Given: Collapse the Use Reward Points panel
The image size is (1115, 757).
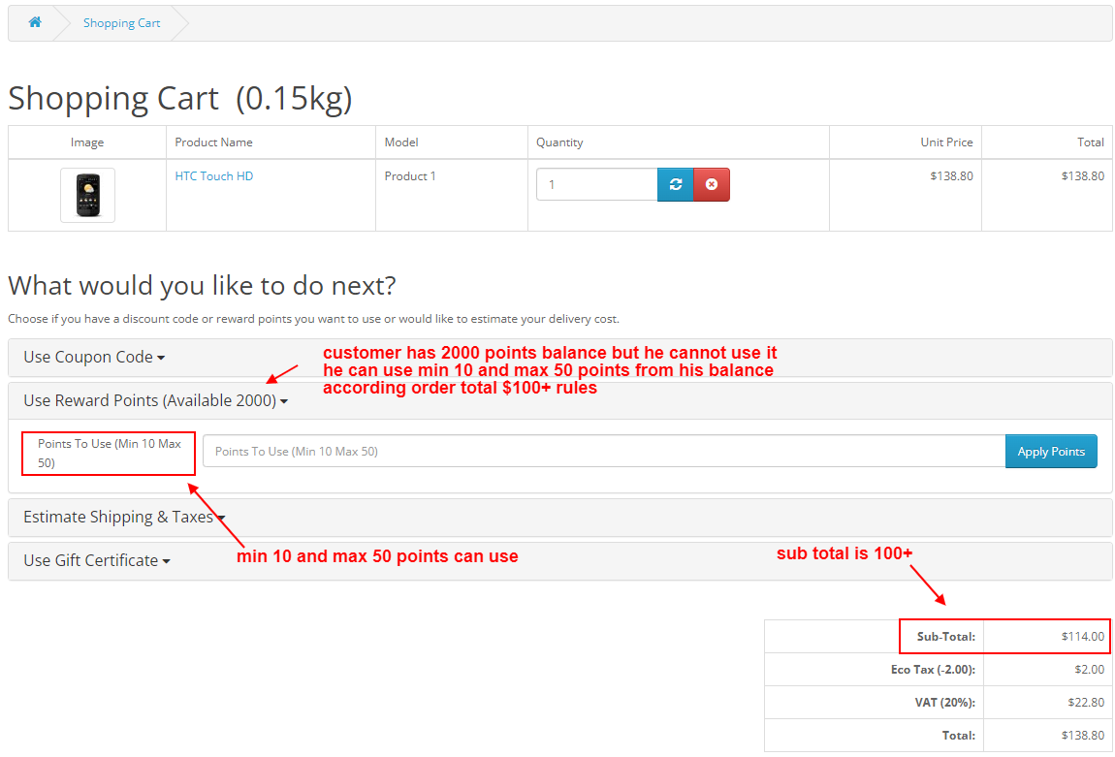Looking at the screenshot, I should click(155, 401).
